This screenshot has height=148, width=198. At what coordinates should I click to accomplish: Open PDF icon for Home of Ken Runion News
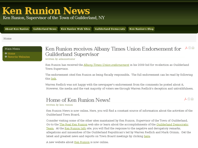[x=185, y=99]
